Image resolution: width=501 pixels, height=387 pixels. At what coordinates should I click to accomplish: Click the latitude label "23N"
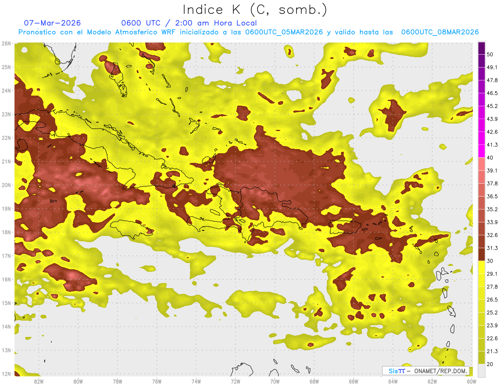(6, 114)
